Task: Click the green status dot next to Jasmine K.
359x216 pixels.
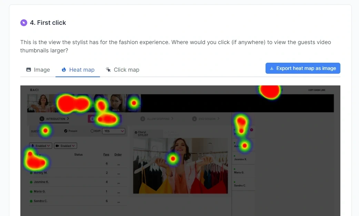Action: (x=30, y=182)
